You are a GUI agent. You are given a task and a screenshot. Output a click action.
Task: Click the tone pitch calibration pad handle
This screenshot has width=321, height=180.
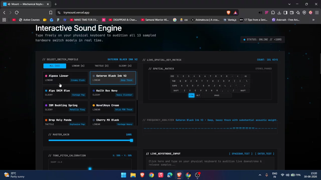tap(90, 169)
